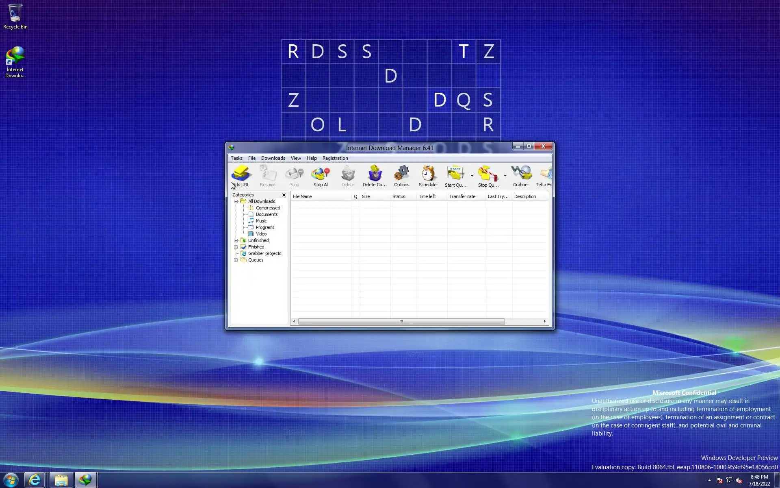Expand the Queues tree node
The height and width of the screenshot is (488, 780).
click(236, 260)
